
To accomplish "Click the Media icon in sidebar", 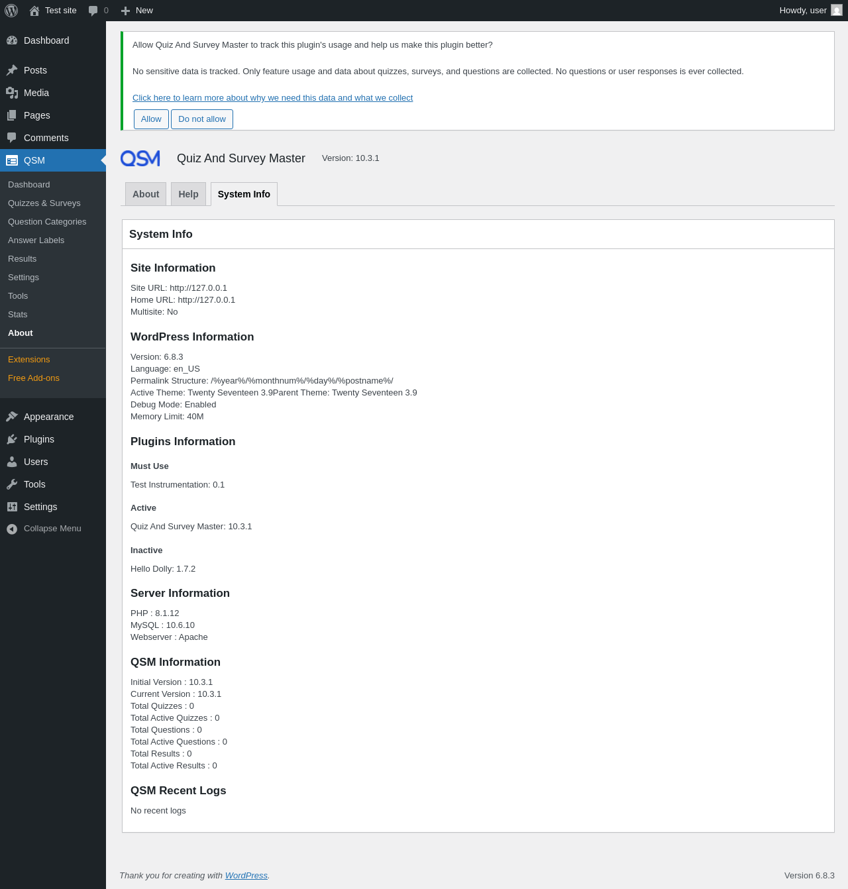I will pos(12,93).
